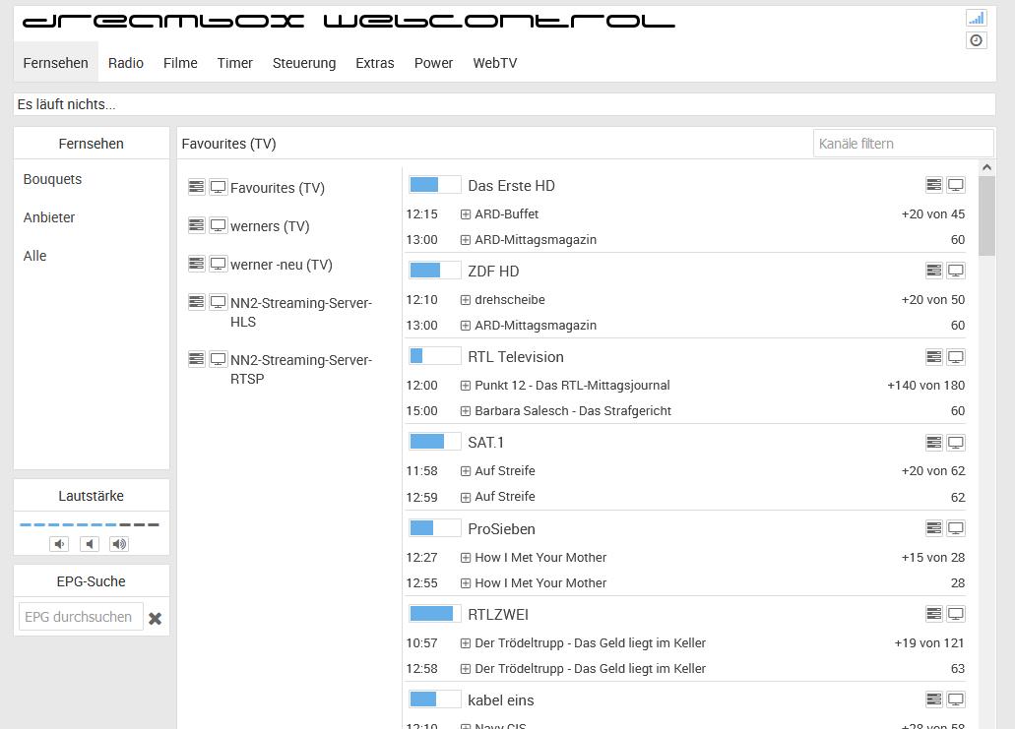
Task: Stream Das Erste HD via monitor icon
Action: (x=955, y=185)
